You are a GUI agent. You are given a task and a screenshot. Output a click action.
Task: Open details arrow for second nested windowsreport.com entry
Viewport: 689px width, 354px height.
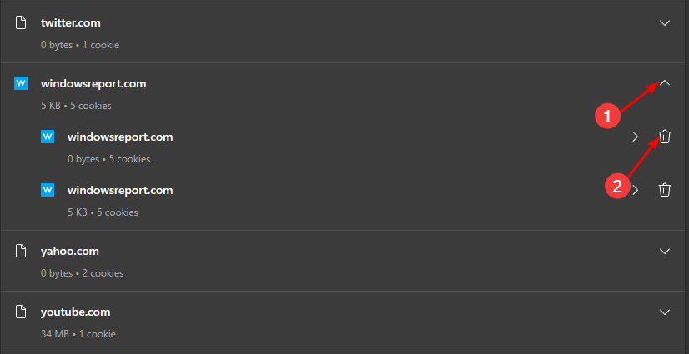click(636, 190)
